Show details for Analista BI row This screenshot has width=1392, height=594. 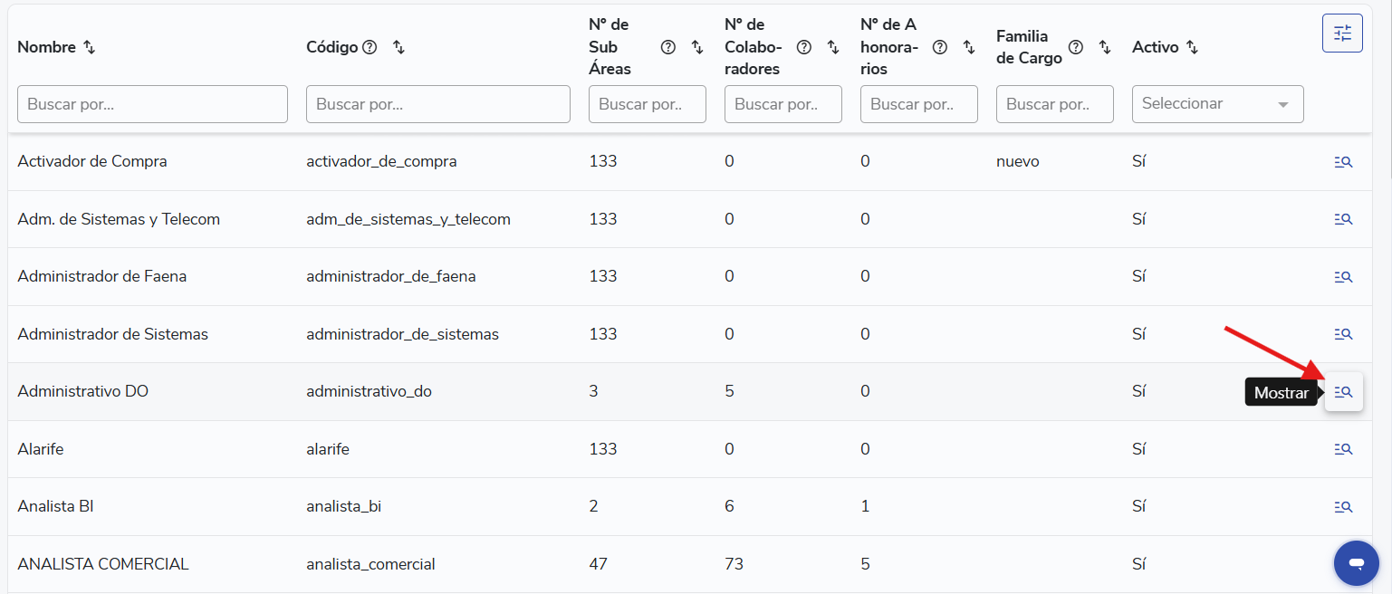coord(1343,507)
